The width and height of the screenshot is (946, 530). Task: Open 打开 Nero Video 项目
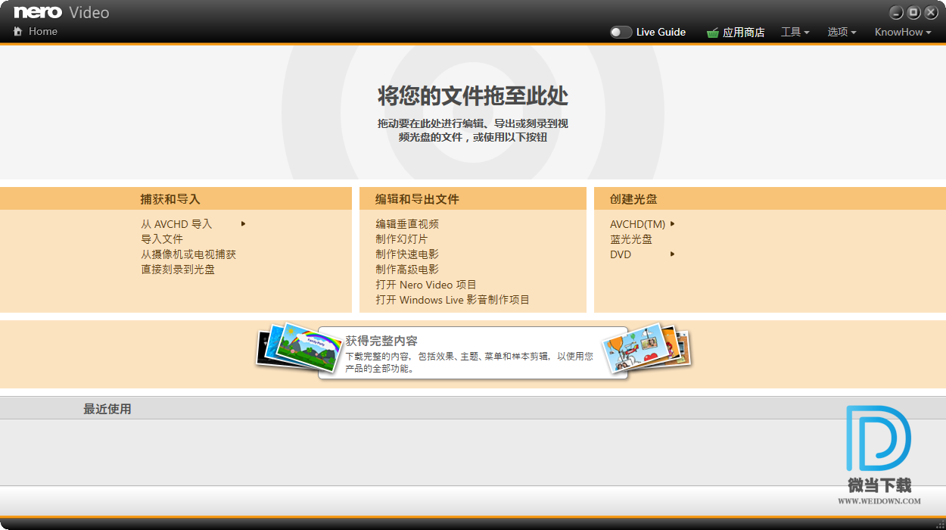tap(426, 285)
